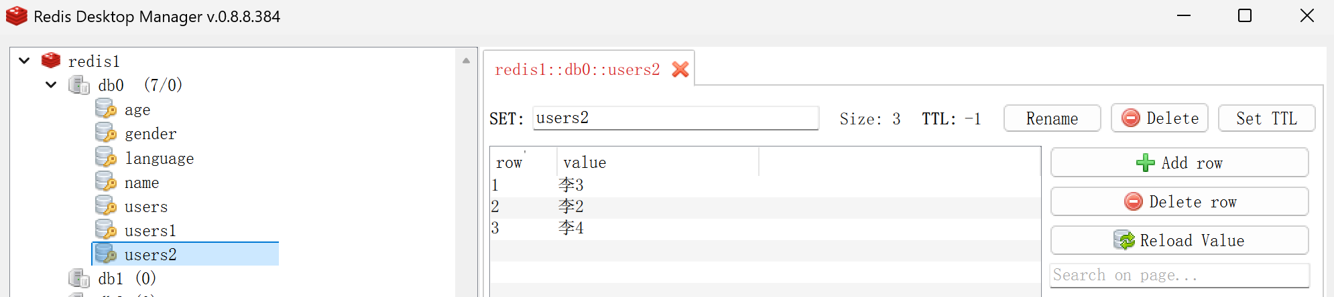
Task: Select the db0 (7/0) database label
Action: 139,86
